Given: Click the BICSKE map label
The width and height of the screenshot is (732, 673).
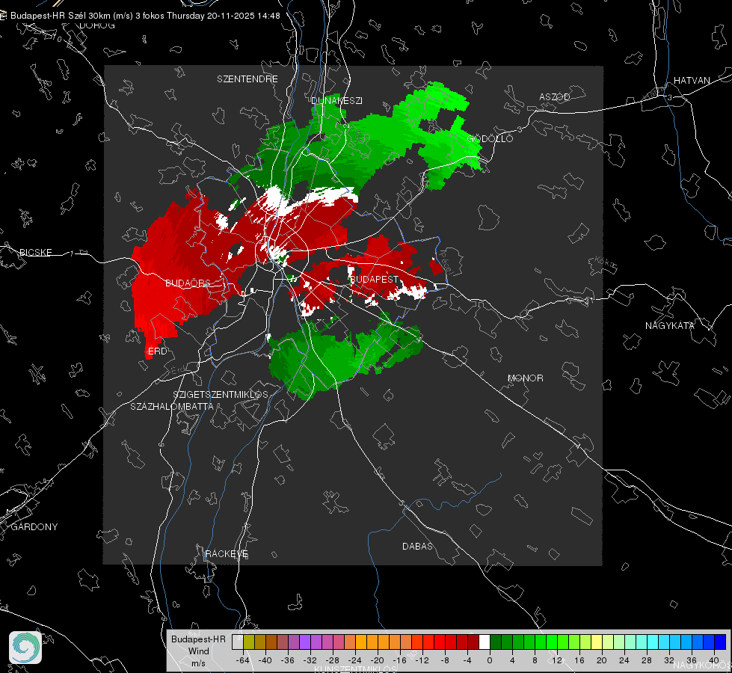Looking at the screenshot, I should pos(35,252).
